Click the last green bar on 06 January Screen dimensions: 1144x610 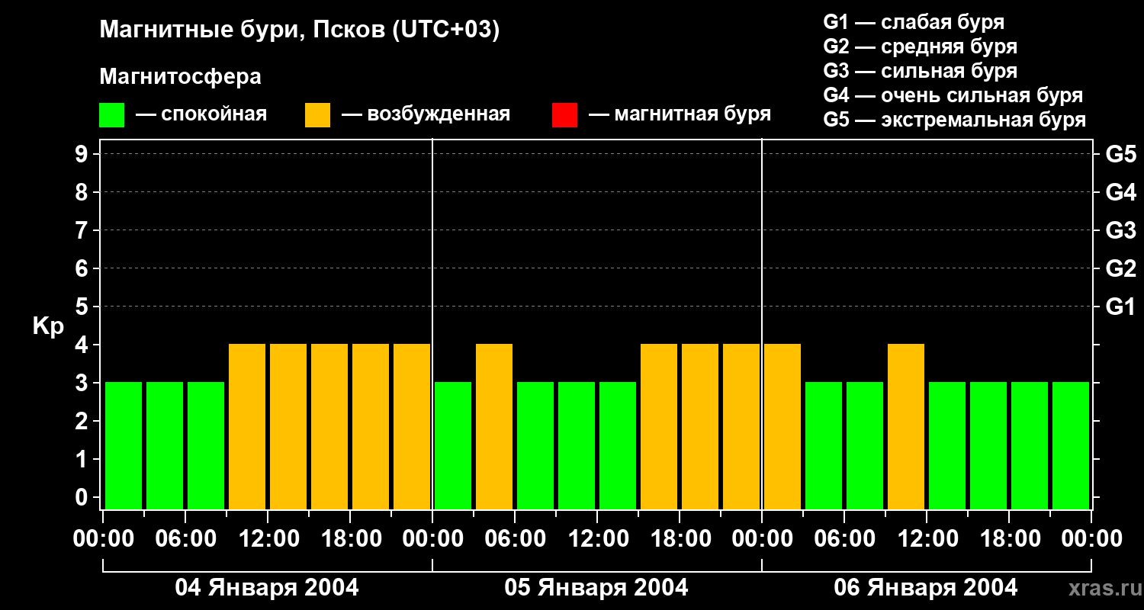click(x=1071, y=445)
